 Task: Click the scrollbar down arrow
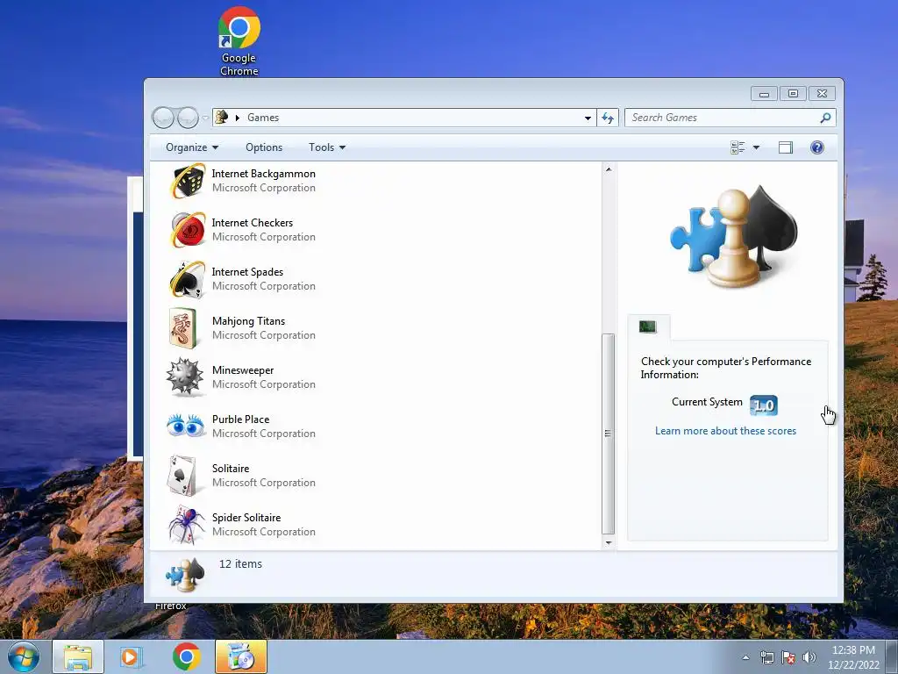[609, 542]
